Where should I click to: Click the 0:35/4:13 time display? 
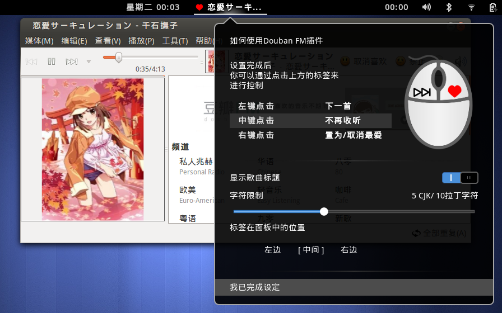[150, 69]
